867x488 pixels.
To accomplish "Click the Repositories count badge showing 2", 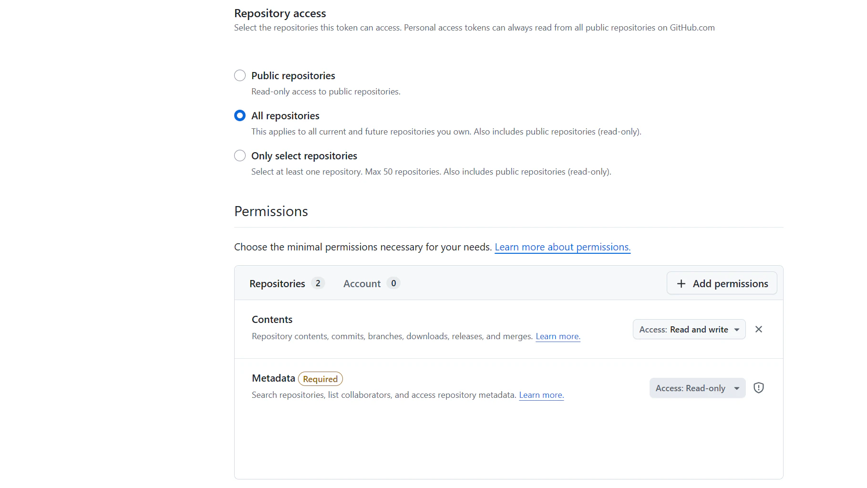I will click(x=318, y=283).
